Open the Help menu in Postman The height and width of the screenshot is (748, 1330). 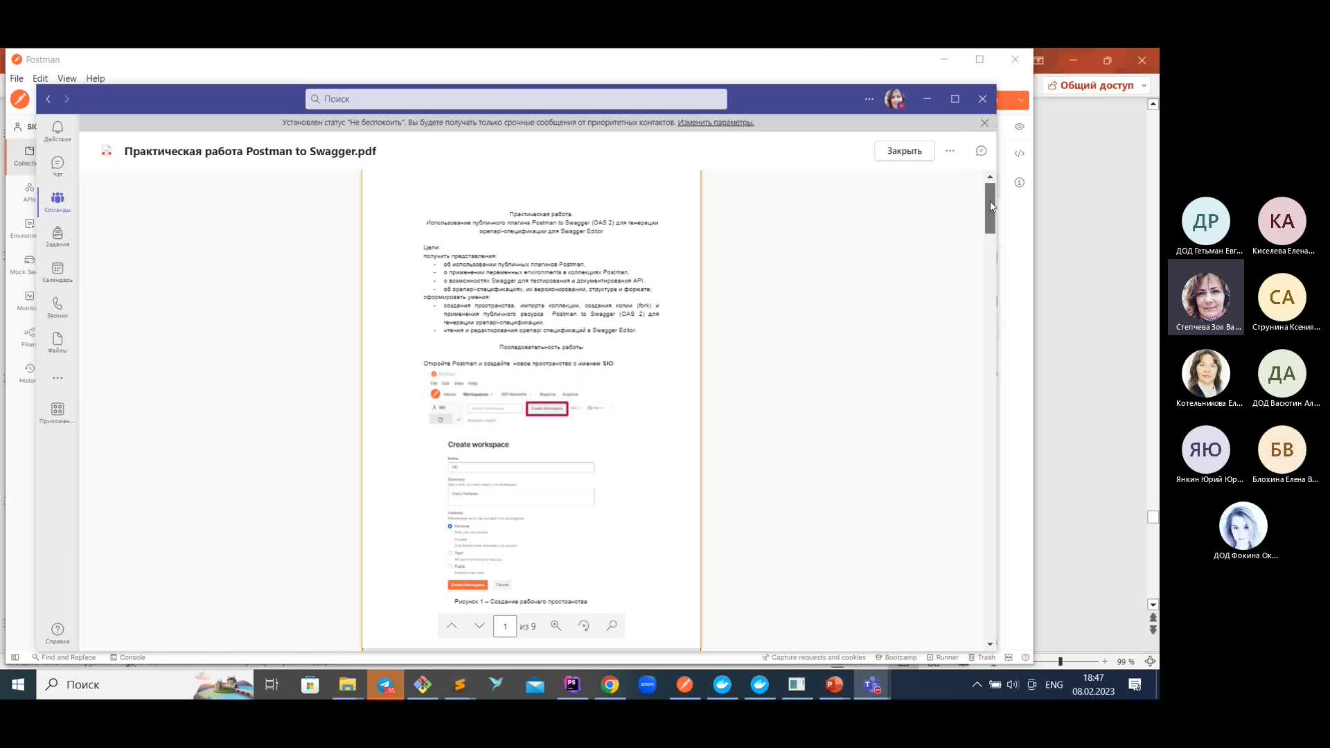96,78
